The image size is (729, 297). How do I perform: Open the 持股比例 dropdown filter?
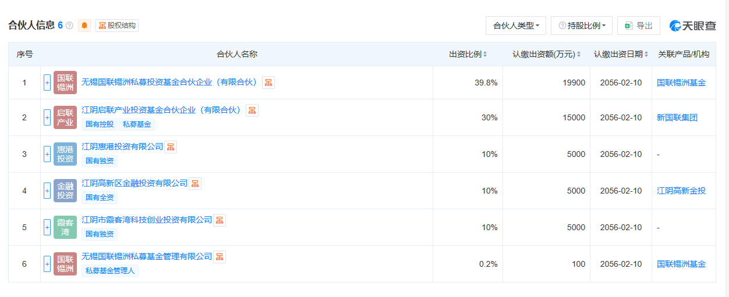(x=582, y=26)
